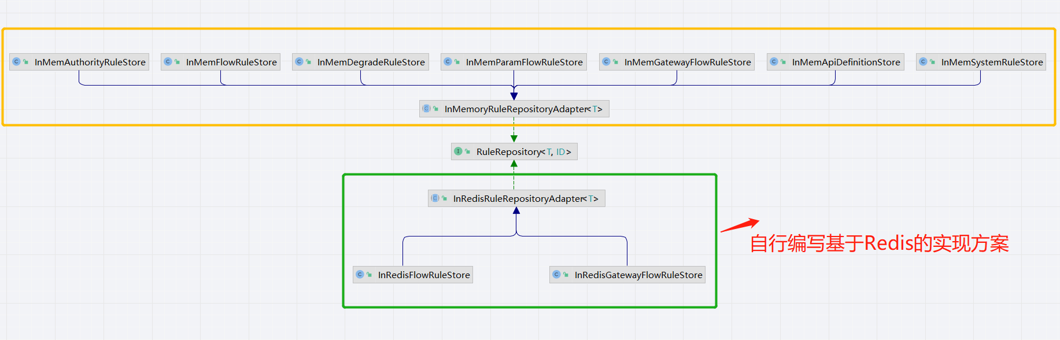Click class icon of InMemParamFlowRuleStore
This screenshot has height=340, width=1060.
448,61
